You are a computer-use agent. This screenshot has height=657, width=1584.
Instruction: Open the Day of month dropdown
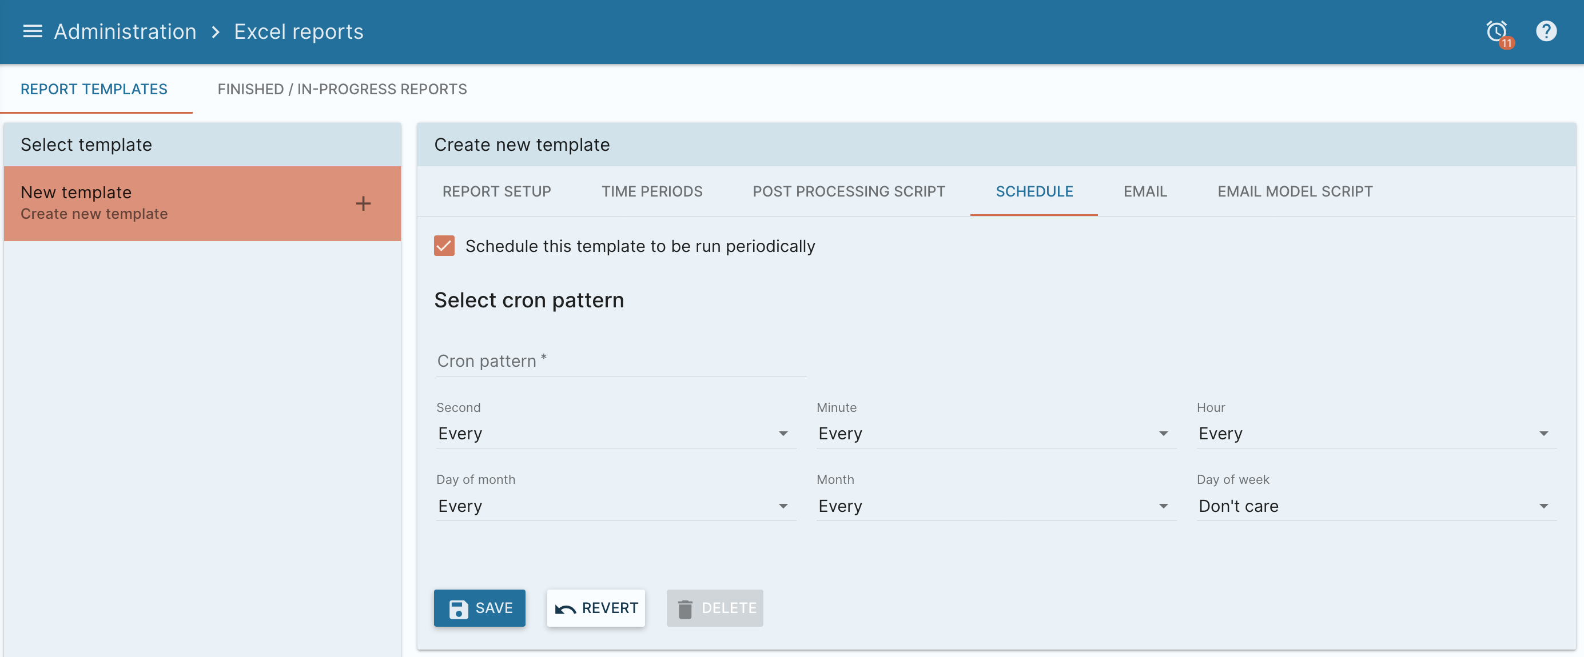click(x=615, y=506)
